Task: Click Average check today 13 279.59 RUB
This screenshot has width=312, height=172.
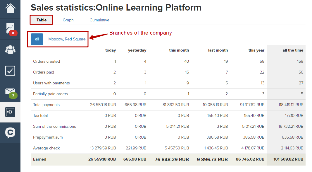Action: click(x=103, y=148)
